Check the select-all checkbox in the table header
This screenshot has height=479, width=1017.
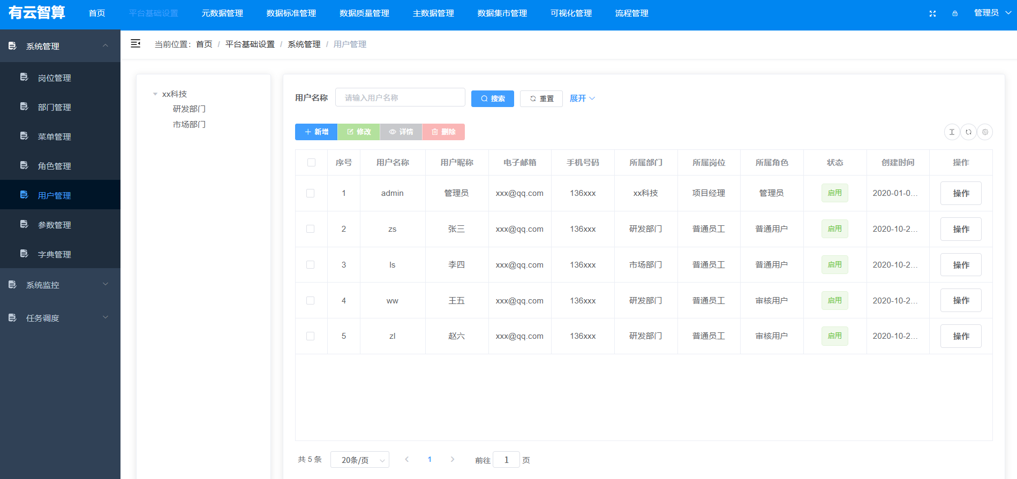(x=311, y=162)
